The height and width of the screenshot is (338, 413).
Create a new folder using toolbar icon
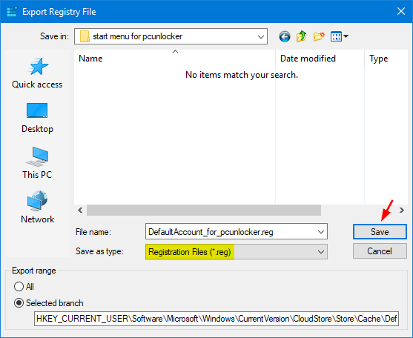click(x=319, y=36)
